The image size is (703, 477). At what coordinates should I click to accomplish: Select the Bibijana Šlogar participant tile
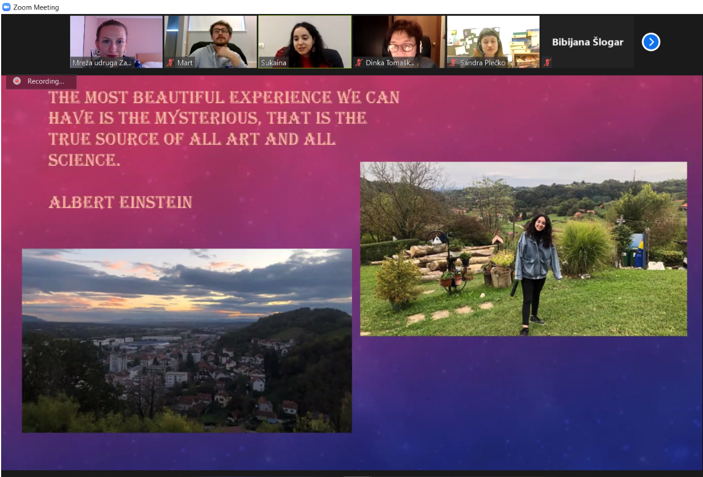(587, 42)
